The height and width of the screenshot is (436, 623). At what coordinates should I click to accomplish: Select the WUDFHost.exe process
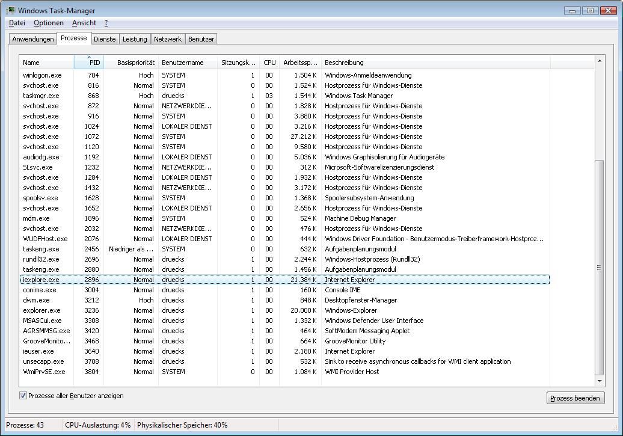coord(285,239)
